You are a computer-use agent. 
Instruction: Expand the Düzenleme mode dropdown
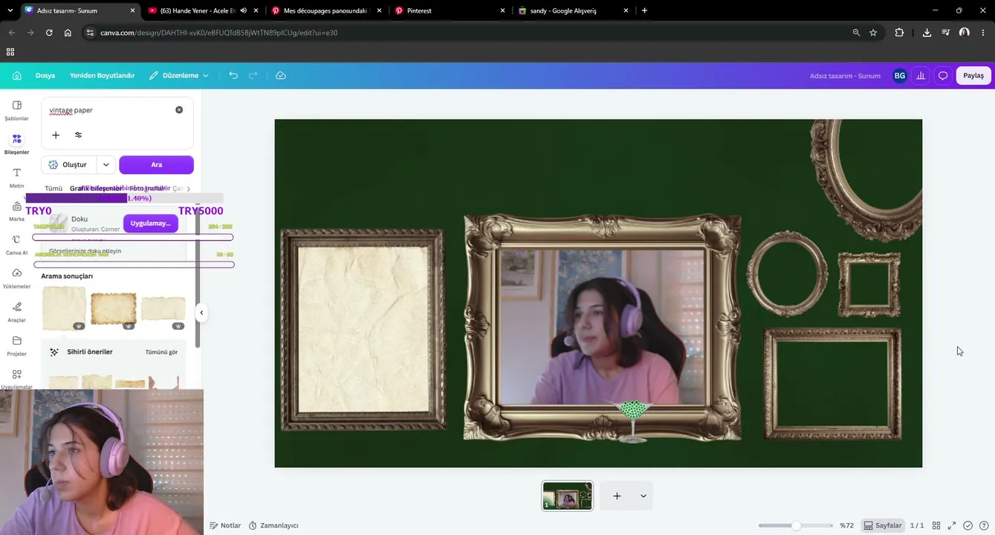coord(179,76)
